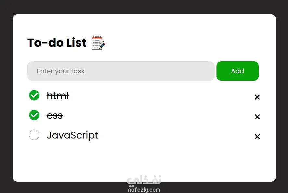This screenshot has width=288, height=193.
Task: Focus the Enter your task field
Action: pyautogui.click(x=121, y=71)
